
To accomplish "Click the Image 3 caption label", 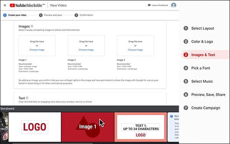I will tap(121, 60).
